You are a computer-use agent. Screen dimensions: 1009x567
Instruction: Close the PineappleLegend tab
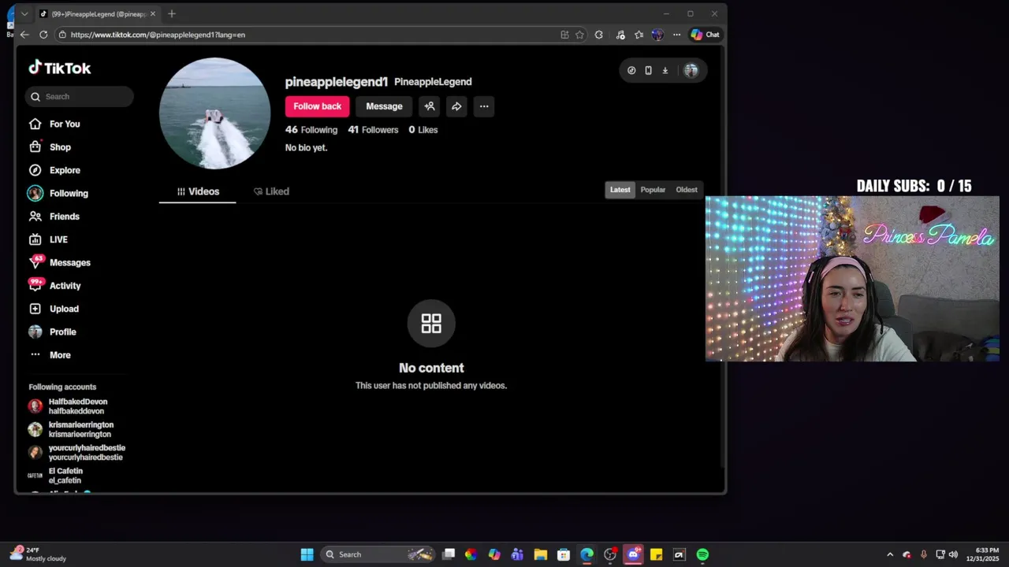[x=153, y=14]
